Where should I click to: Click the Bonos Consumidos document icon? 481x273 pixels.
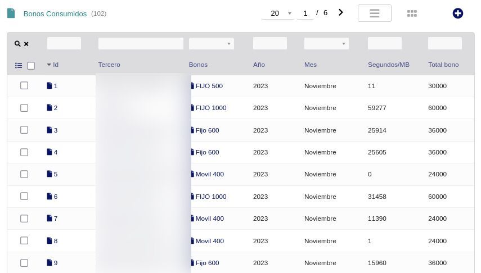pyautogui.click(x=11, y=13)
